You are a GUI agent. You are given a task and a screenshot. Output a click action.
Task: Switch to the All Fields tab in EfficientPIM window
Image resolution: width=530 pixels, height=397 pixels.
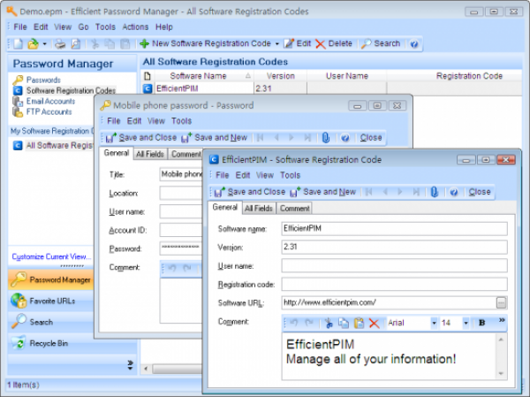[258, 209]
